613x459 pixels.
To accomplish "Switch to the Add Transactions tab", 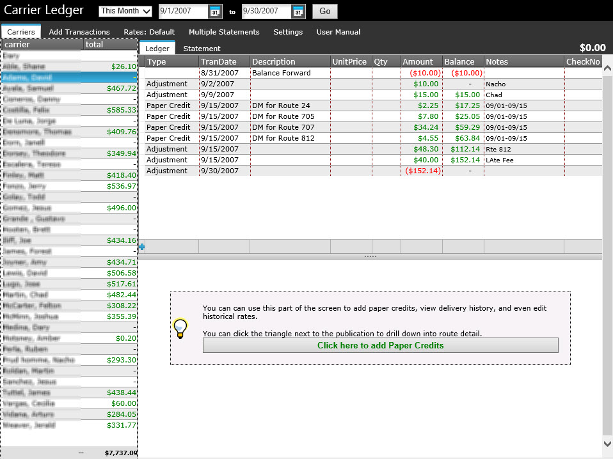I will tap(79, 32).
